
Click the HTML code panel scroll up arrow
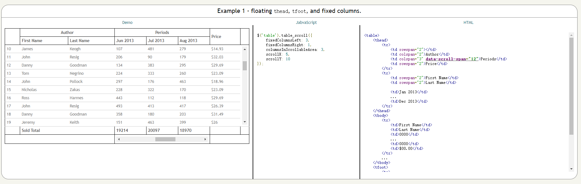pos(571,35)
